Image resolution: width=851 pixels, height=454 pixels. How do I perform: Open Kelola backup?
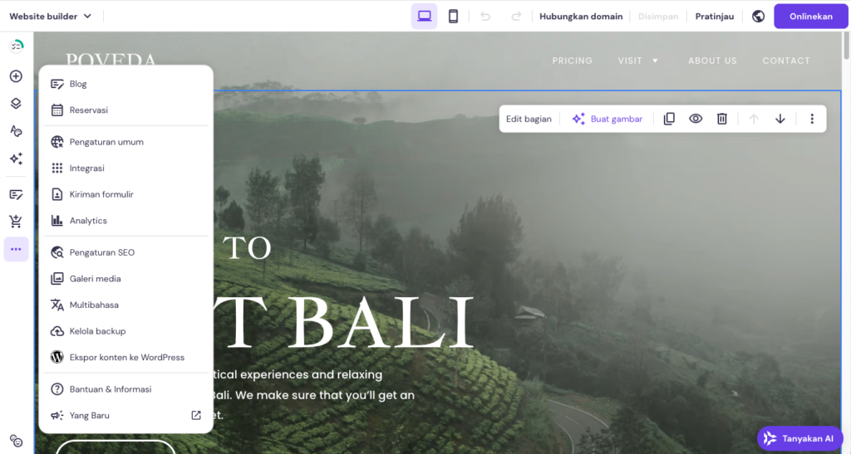(x=126, y=331)
